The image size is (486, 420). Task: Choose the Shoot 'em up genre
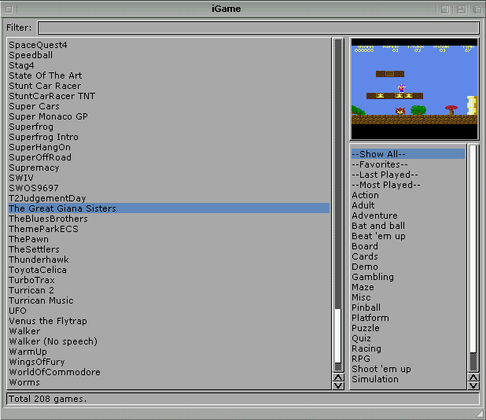[x=381, y=369]
